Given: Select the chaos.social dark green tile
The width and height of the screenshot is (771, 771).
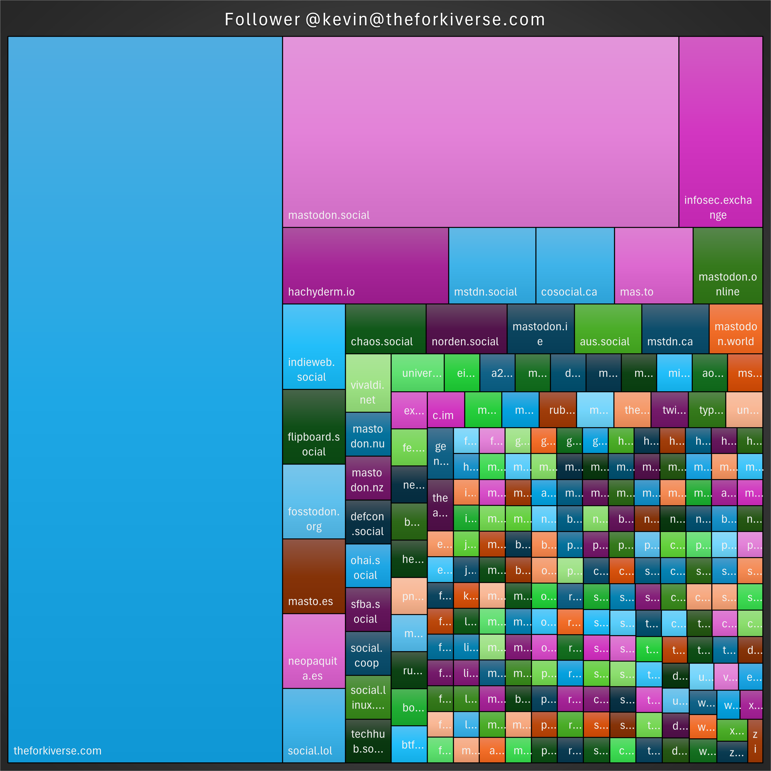Looking at the screenshot, I should click(x=386, y=329).
